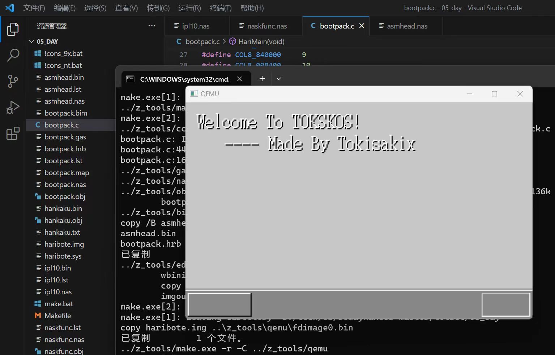Select the bootpack.c editor tab
Image resolution: width=555 pixels, height=355 pixels.
coord(336,26)
